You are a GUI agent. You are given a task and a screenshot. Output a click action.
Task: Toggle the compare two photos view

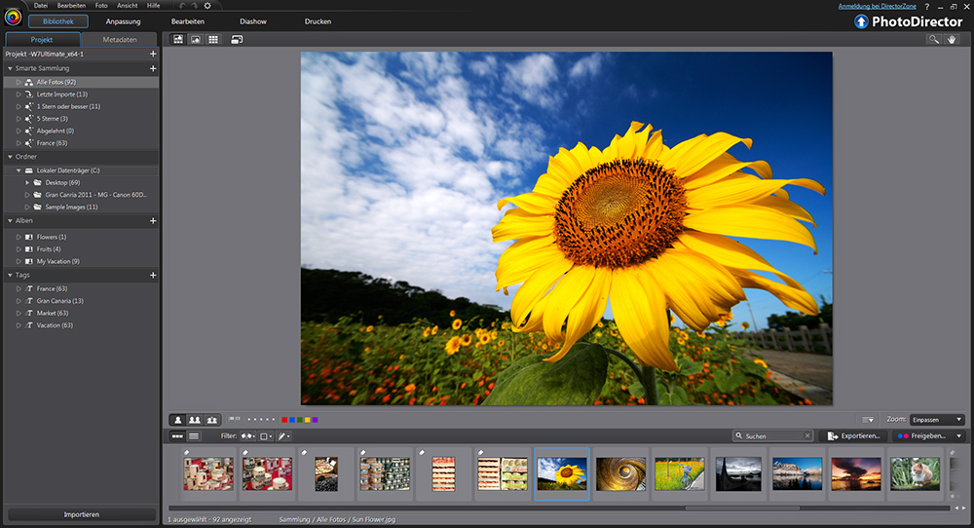coord(195,419)
